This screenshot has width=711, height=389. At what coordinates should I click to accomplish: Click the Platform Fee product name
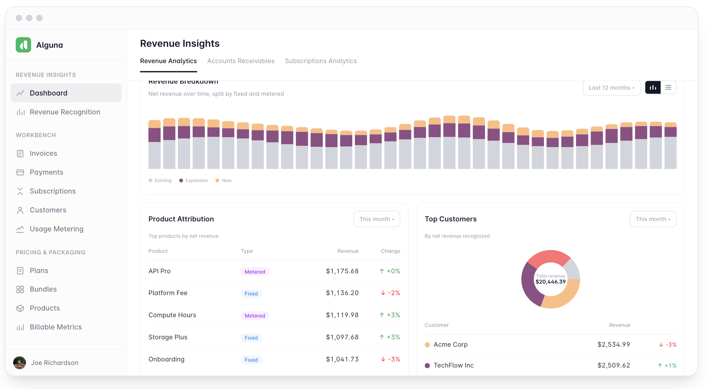pyautogui.click(x=168, y=293)
